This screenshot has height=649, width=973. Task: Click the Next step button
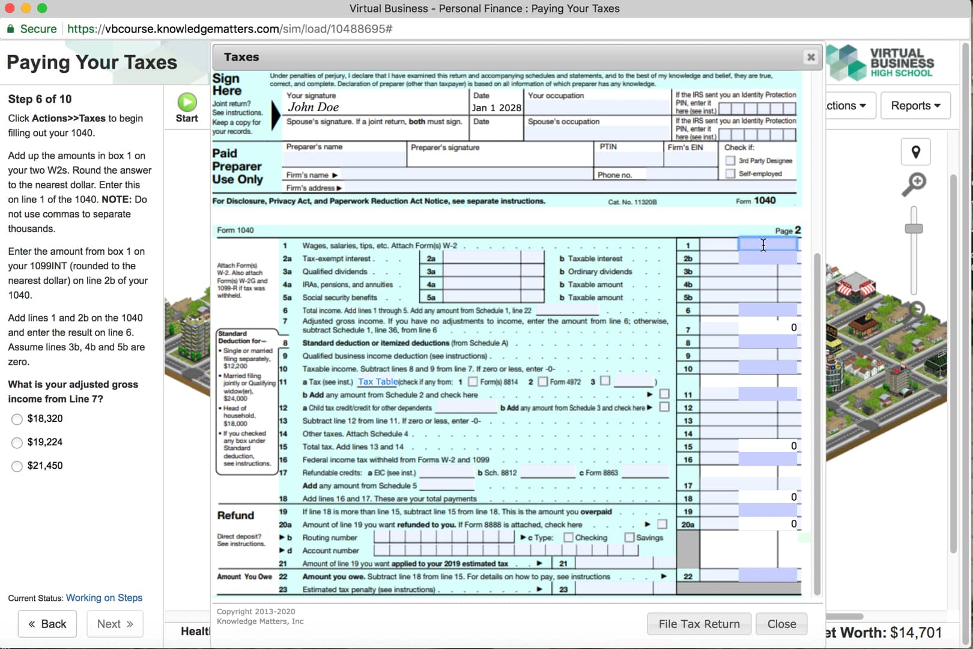(x=115, y=624)
